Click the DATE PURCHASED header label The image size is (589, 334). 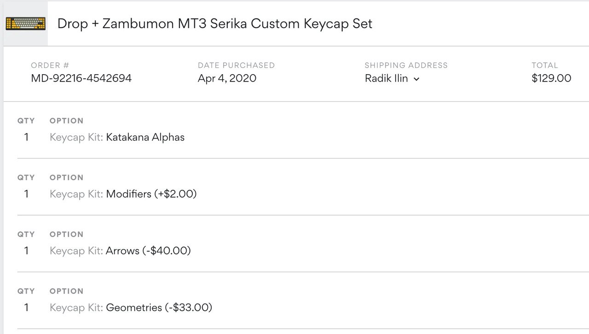coord(236,65)
